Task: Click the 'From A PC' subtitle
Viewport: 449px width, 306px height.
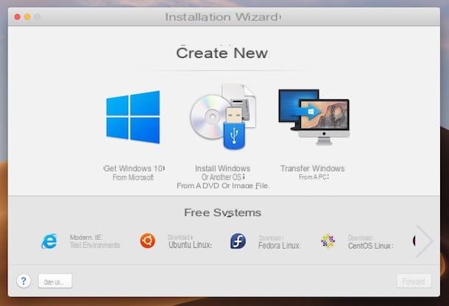Action: coord(314,177)
